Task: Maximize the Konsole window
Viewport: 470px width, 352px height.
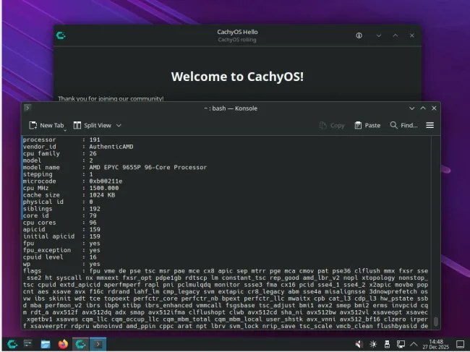Action: click(x=423, y=108)
